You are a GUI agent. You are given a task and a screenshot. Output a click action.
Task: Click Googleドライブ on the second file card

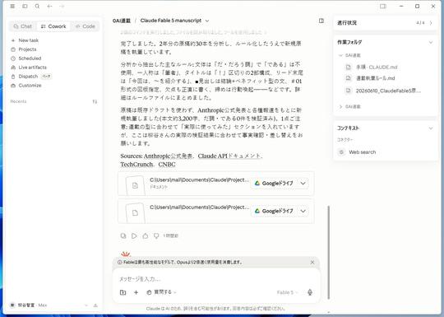click(274, 212)
